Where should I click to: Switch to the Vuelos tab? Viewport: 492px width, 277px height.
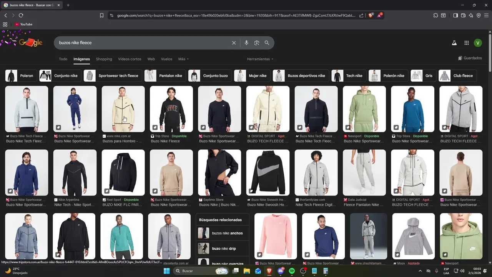[x=166, y=59]
